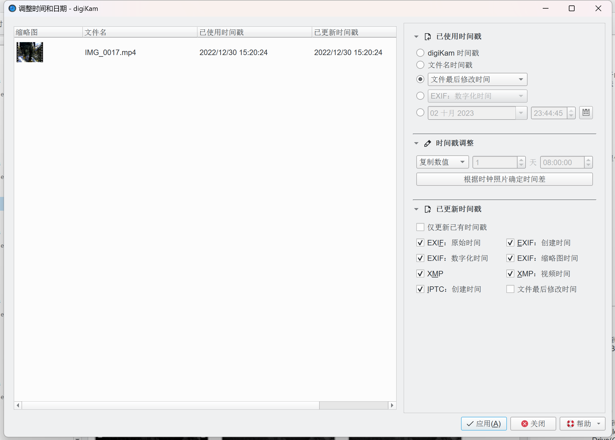Sort by 文件名 column header
The width and height of the screenshot is (615, 440).
(140, 32)
